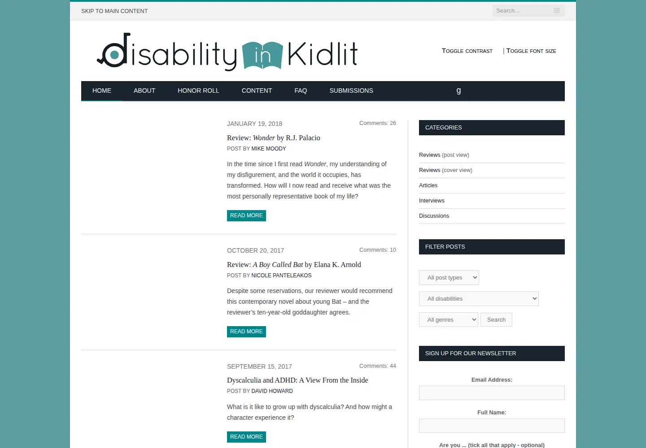Click the date September 15, 2017
646x448 pixels.
[259, 366]
